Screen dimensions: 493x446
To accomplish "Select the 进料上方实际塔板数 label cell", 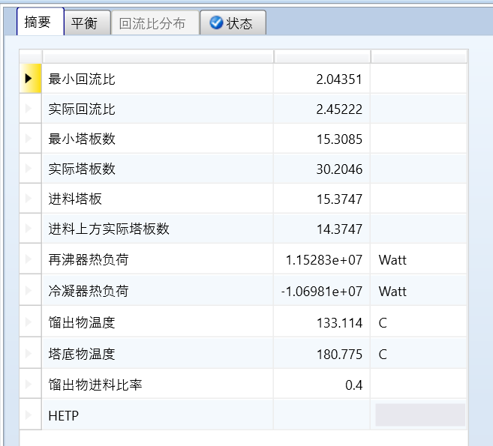I will [158, 229].
